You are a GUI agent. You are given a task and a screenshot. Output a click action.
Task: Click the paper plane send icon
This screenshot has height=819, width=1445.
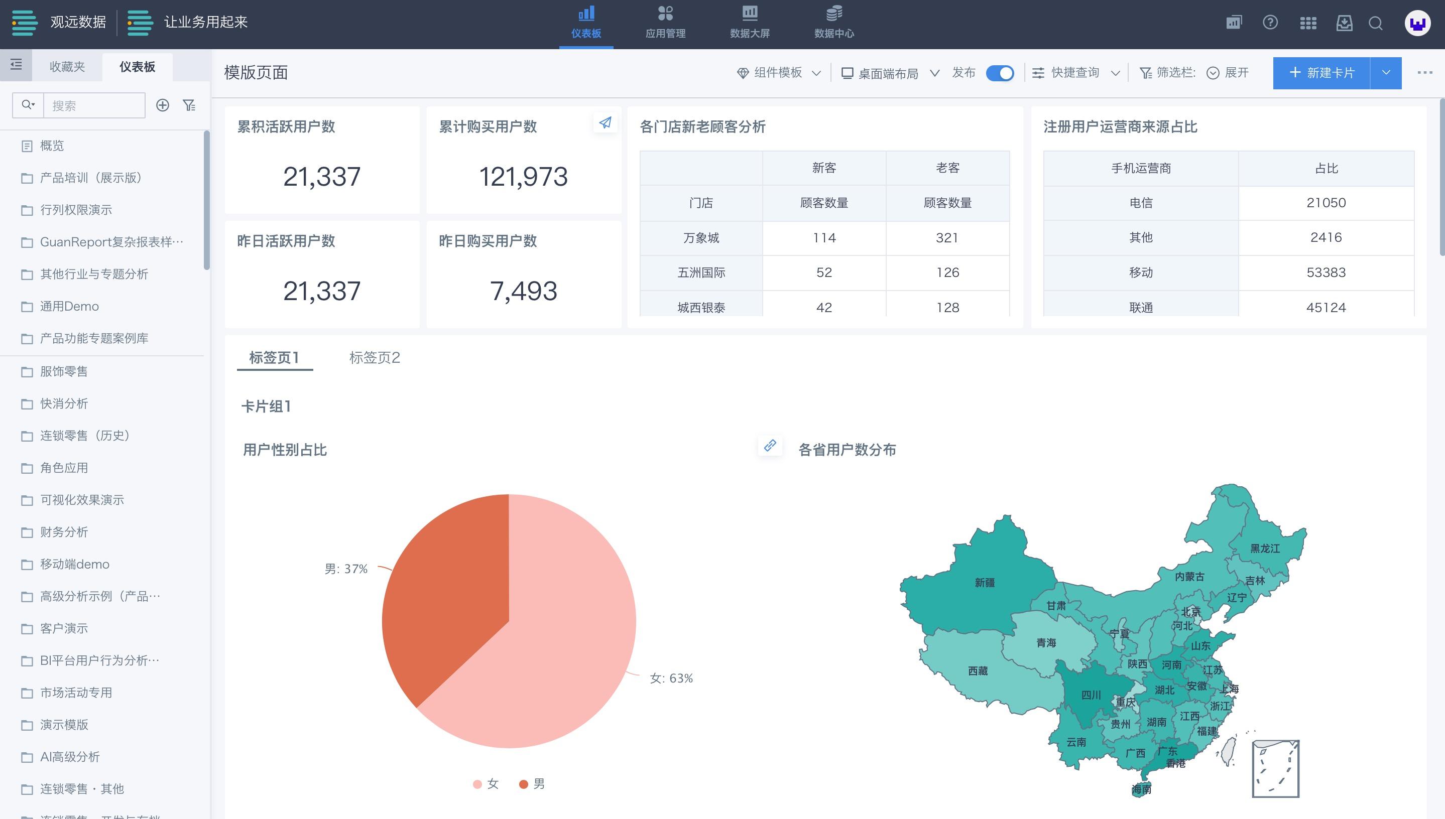tap(605, 122)
